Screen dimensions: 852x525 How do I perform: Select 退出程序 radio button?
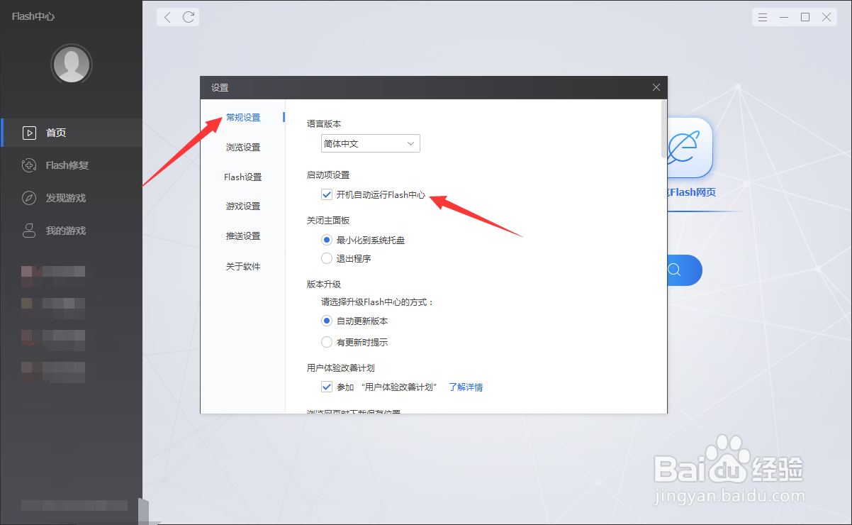click(327, 258)
